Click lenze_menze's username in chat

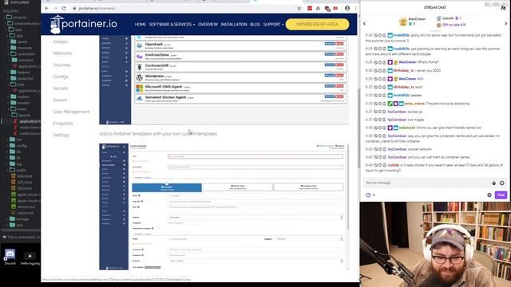click(414, 104)
